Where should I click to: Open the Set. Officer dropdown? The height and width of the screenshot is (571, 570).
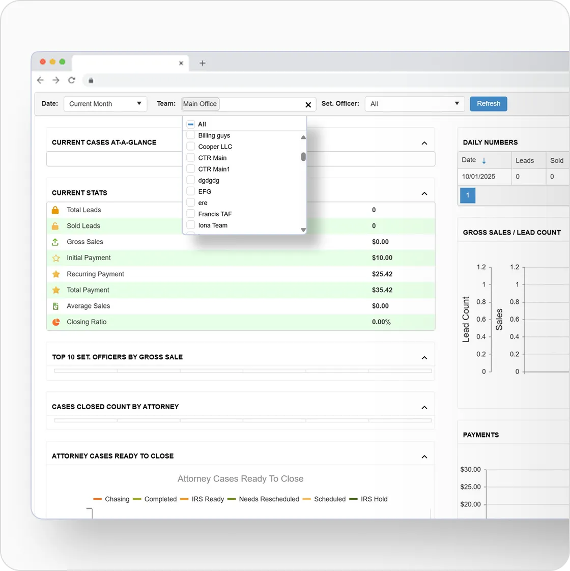[x=414, y=104]
